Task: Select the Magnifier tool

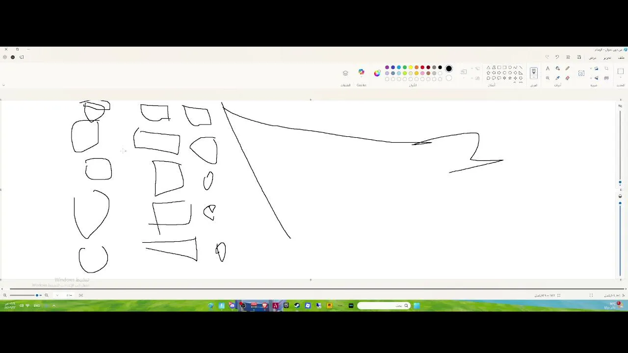Action: [x=548, y=78]
